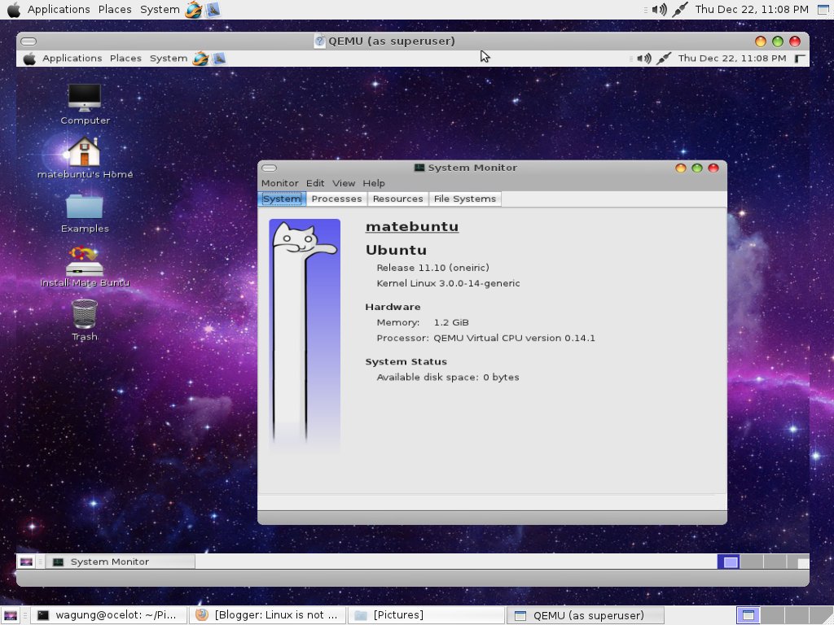Open the window menu pill on System Monitor title bar
The image size is (834, 625).
269,168
